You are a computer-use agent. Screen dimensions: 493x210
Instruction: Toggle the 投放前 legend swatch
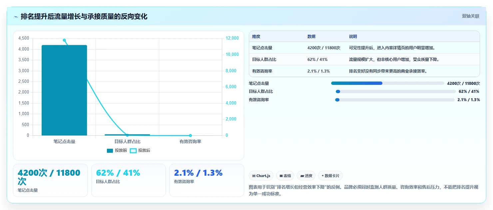click(x=110, y=151)
